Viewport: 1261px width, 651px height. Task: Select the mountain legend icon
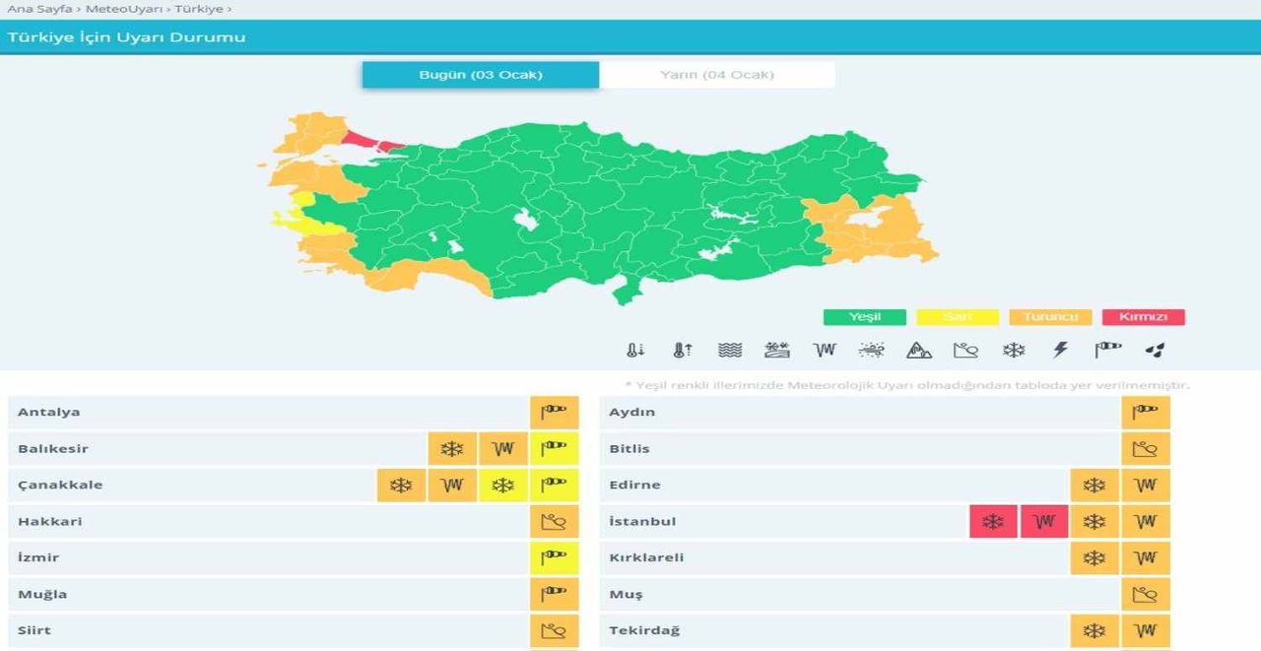pos(919,350)
